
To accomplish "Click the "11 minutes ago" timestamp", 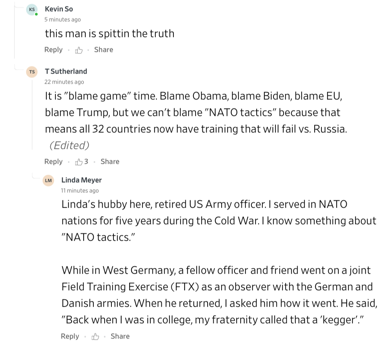I will pyautogui.click(x=80, y=190).
